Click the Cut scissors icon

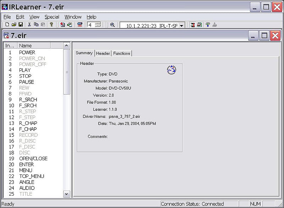(x=29, y=24)
